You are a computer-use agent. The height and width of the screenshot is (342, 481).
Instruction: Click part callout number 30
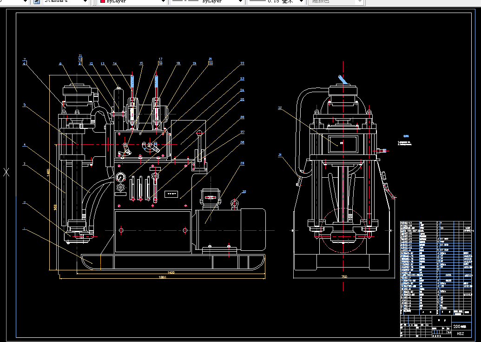pyautogui.click(x=244, y=192)
